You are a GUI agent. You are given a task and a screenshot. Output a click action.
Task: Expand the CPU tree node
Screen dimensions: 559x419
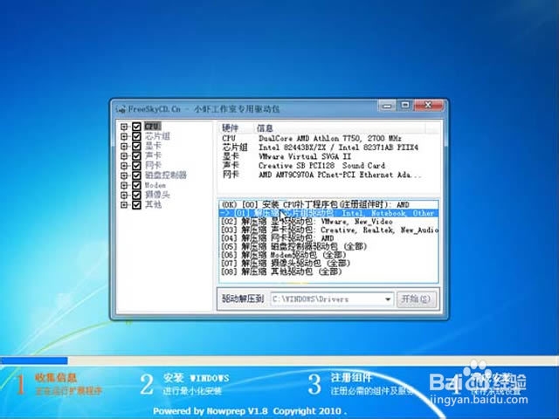pos(124,127)
